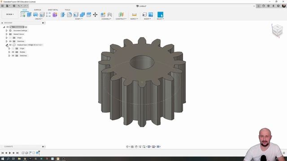This screenshot has width=287, height=161.
Task: Expand the Document Settings node
Action: tap(7, 31)
